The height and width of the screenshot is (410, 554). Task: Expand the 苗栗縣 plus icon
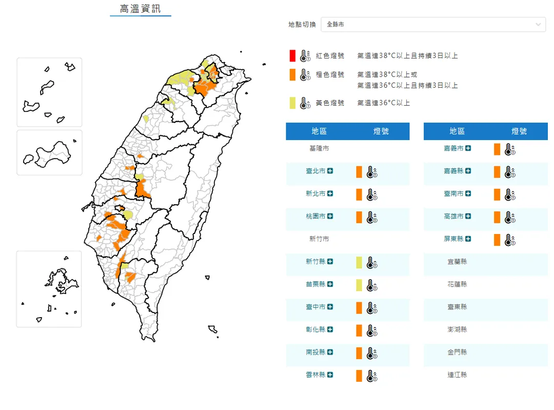[x=330, y=284]
